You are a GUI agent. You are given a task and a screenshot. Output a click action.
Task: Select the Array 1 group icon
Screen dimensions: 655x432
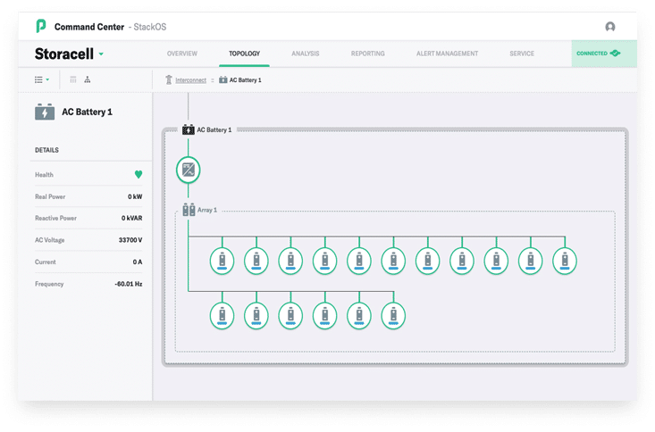pyautogui.click(x=189, y=210)
